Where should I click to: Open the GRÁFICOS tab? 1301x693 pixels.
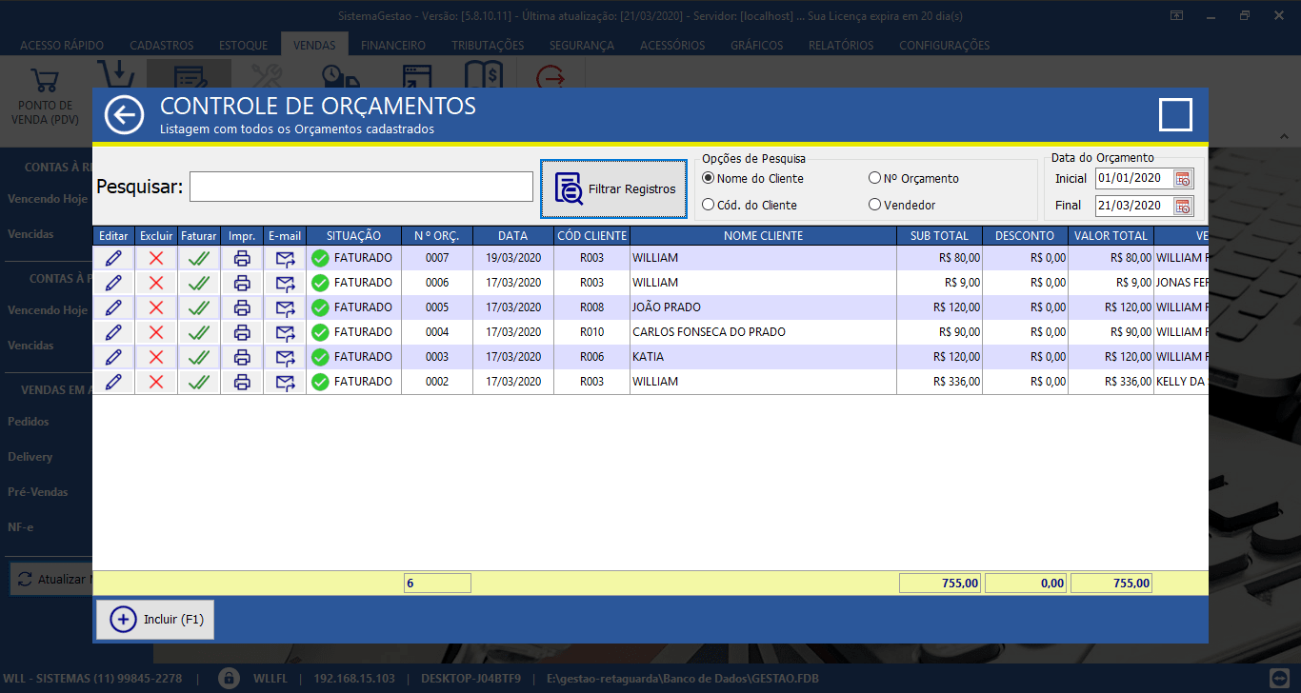pos(757,45)
